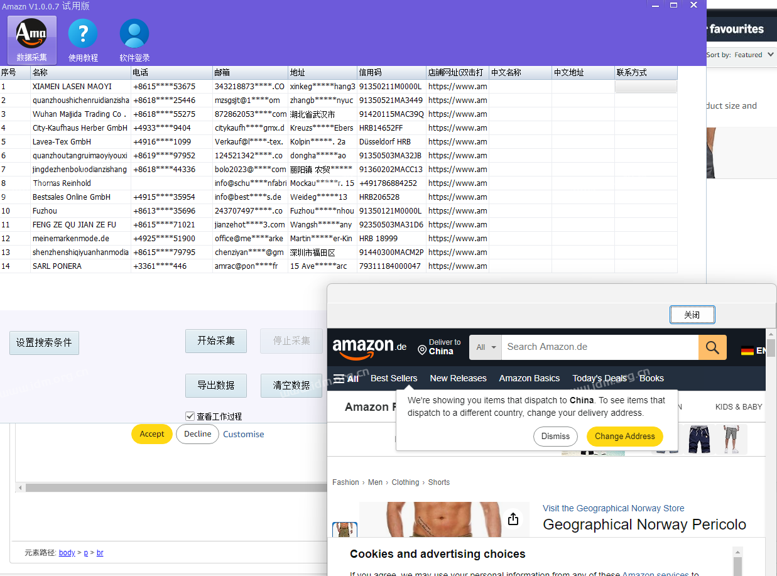Select the product side thumbnail image
The width and height of the screenshot is (777, 576).
point(345,530)
